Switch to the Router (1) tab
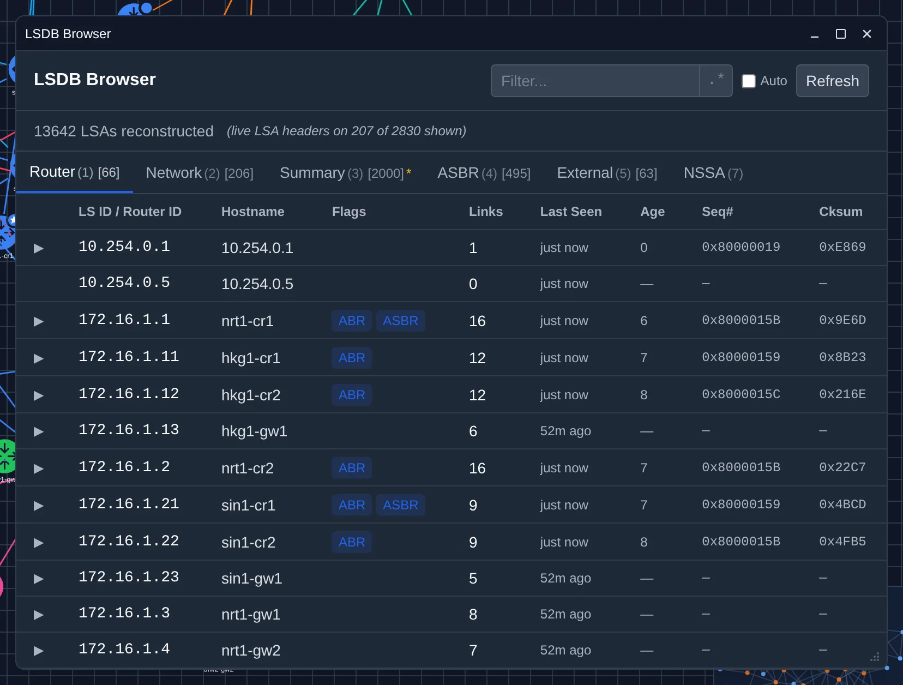This screenshot has width=903, height=685. pos(75,172)
